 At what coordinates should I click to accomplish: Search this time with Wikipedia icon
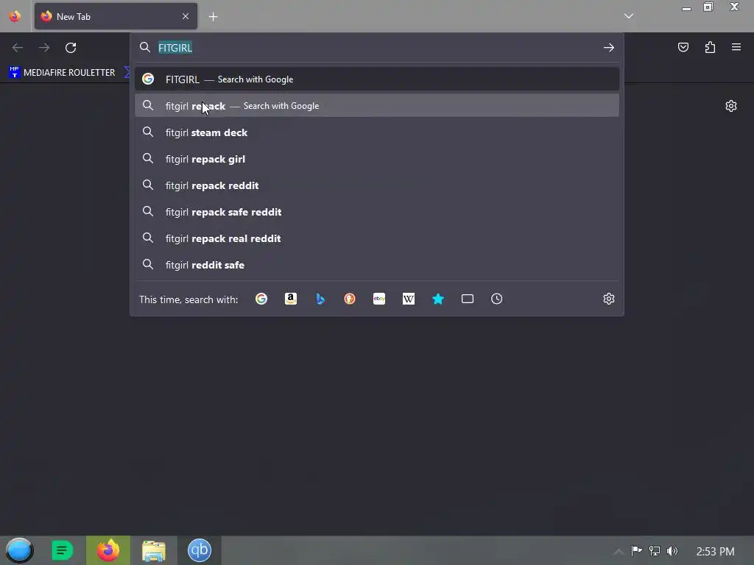[x=408, y=299]
